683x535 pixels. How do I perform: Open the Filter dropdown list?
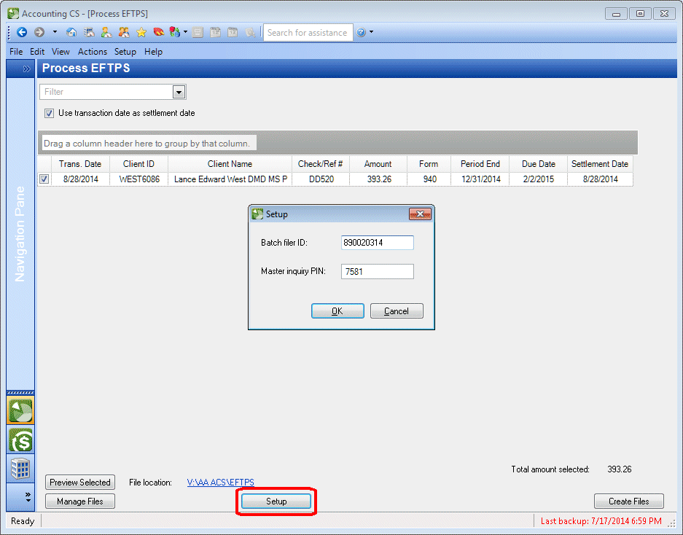(179, 91)
